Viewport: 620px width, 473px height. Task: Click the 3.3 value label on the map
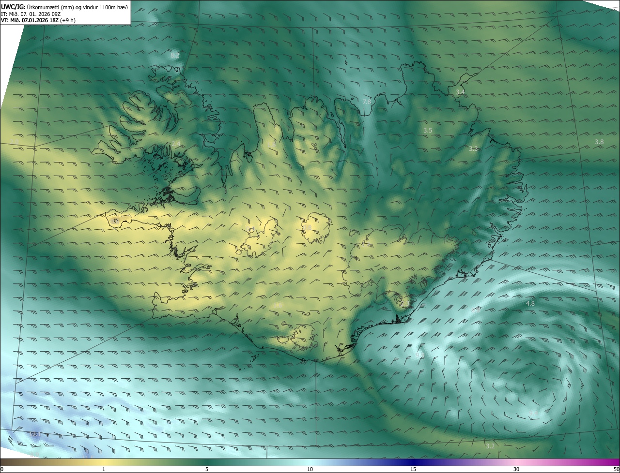473,149
